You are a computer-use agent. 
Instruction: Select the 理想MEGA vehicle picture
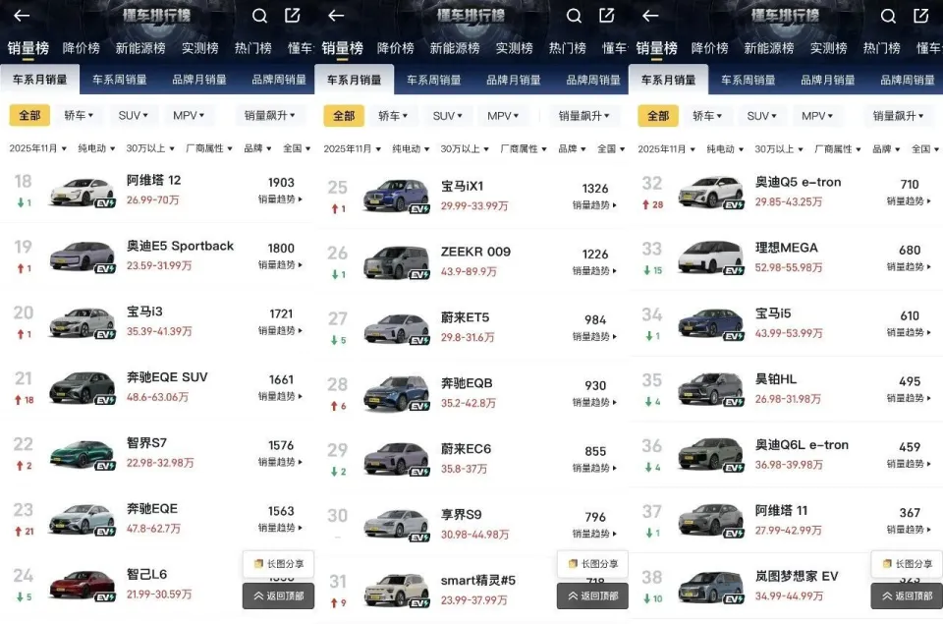pos(710,257)
